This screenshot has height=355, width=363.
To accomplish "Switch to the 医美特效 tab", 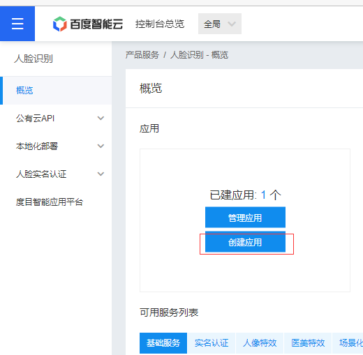I will (308, 343).
